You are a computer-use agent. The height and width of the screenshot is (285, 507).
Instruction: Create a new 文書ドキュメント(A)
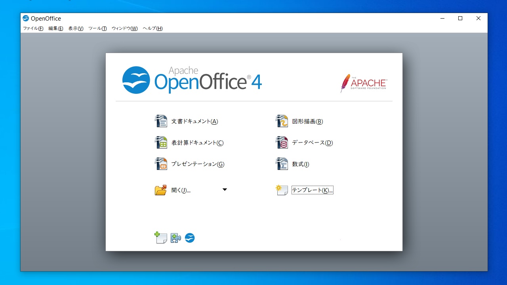[x=194, y=122]
